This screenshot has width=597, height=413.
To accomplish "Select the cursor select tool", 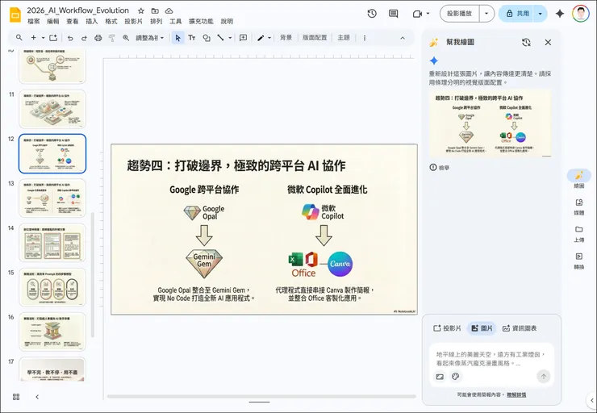I will 177,38.
